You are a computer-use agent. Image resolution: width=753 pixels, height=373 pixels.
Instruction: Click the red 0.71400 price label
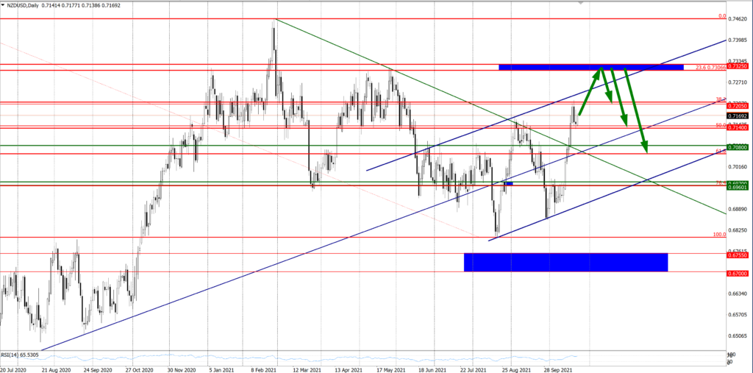tap(738, 127)
